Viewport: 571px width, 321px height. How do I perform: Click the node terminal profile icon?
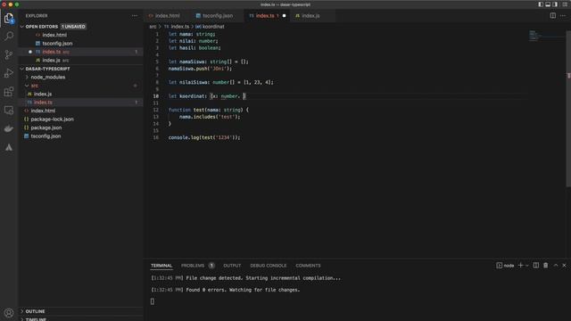[x=505, y=266]
